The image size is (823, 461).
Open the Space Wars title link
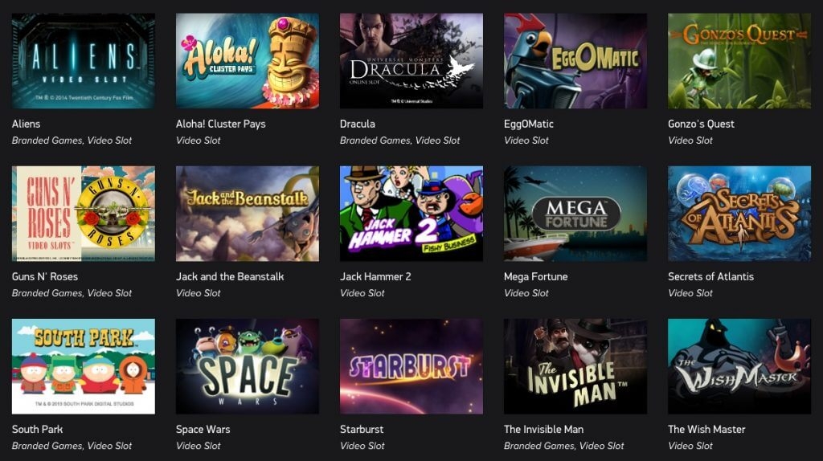(203, 429)
